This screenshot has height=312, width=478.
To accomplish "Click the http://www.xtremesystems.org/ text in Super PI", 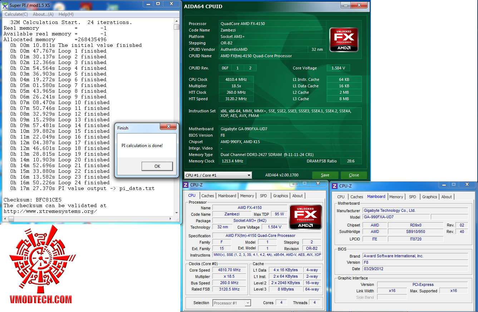I will click(50, 211).
